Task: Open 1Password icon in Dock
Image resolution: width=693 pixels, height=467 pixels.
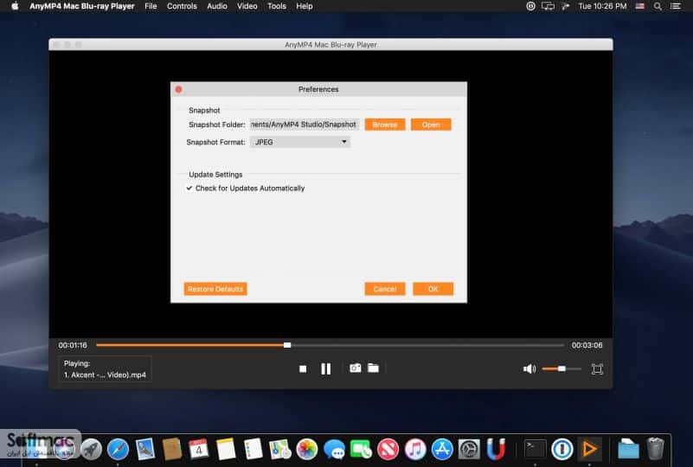Action: point(562,450)
